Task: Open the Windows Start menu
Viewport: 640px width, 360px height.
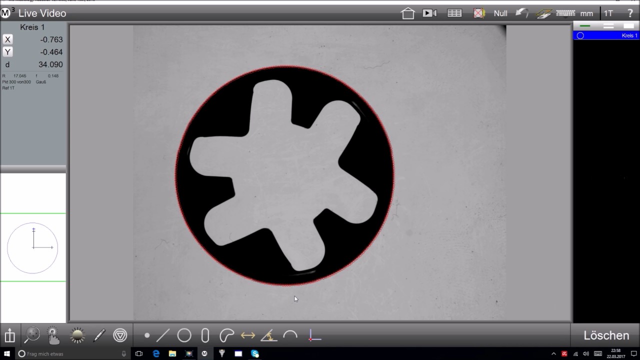Action: (x=7, y=353)
